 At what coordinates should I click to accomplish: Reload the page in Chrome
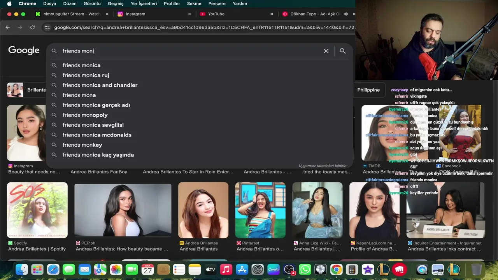click(x=33, y=27)
